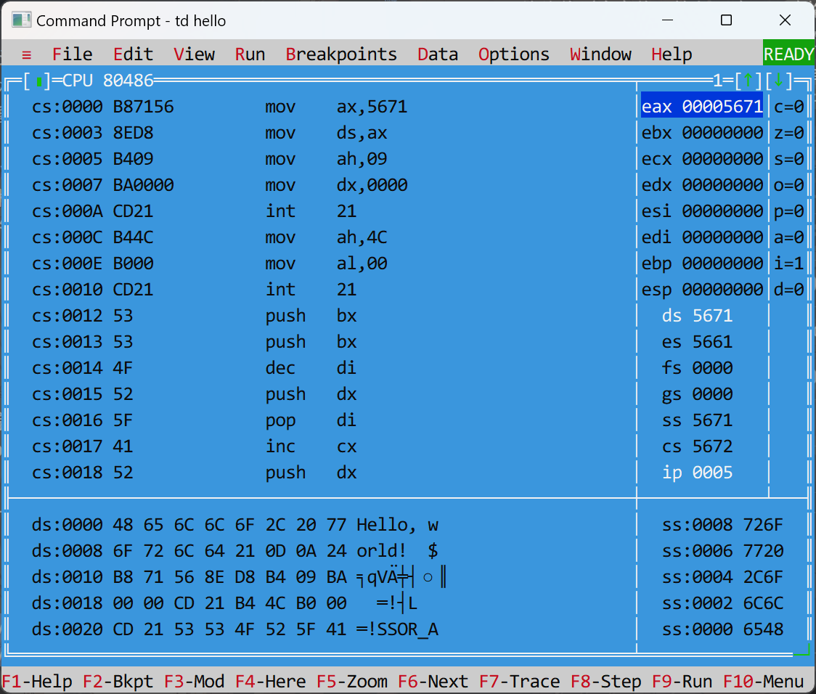Viewport: 816px width, 694px height.
Task: Click the Command Prompt title bar icon
Action: 21,20
